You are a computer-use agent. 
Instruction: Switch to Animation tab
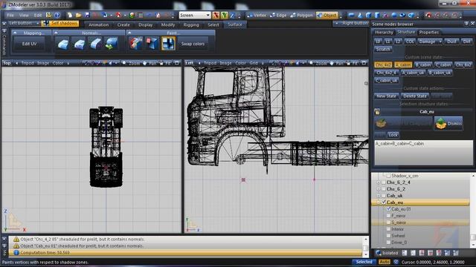click(99, 24)
